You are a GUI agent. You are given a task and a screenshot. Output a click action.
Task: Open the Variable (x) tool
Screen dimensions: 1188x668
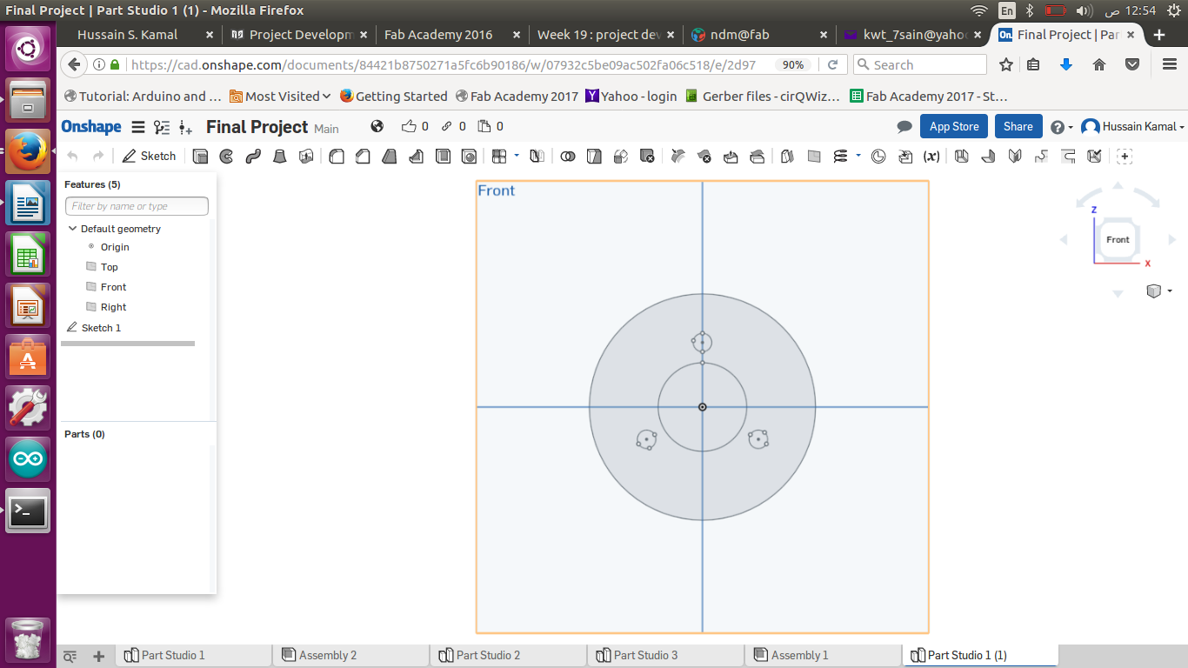point(931,157)
